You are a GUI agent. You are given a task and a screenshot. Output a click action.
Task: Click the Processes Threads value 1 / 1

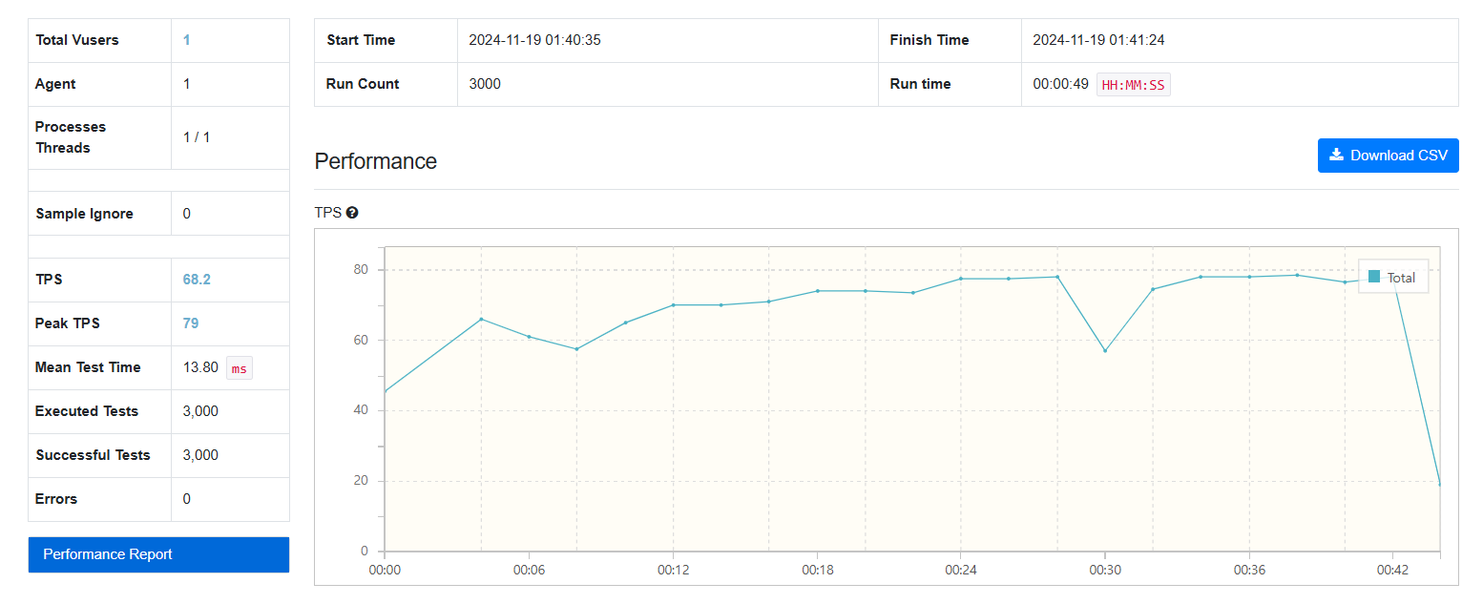point(197,137)
